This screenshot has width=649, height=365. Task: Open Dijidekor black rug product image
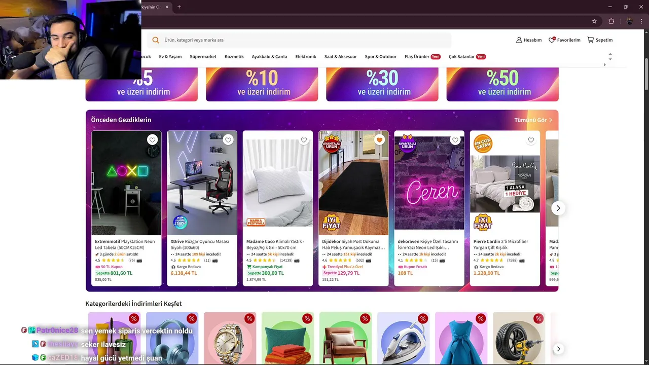pos(353,183)
